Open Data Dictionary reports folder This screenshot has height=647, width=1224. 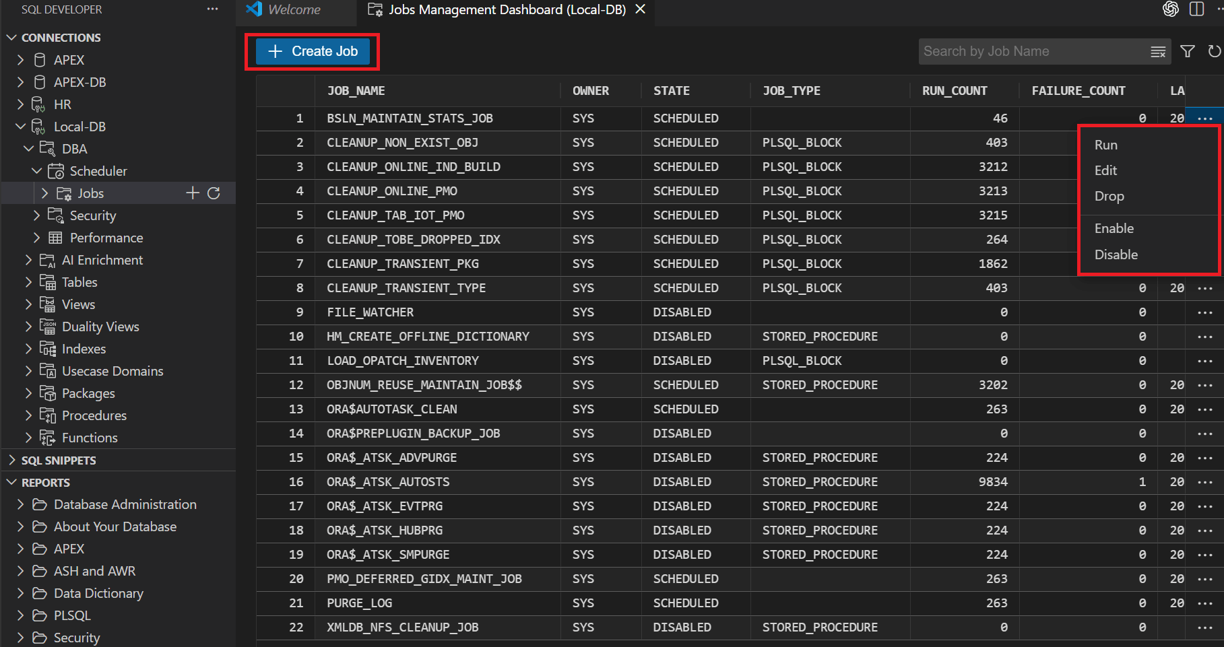tap(98, 593)
